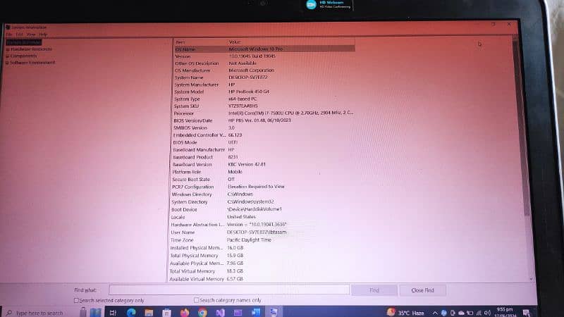Select the Boot Device row

pos(263,209)
